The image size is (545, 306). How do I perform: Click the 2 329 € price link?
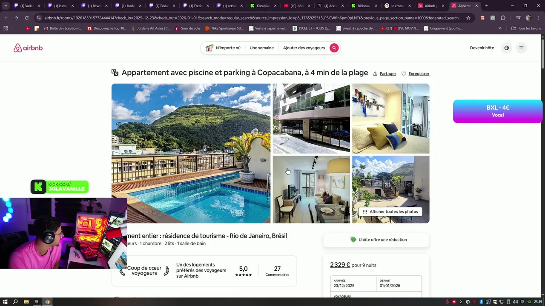pyautogui.click(x=340, y=265)
